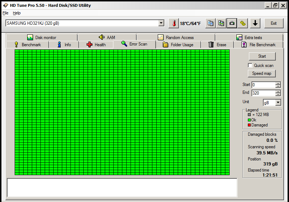The image size is (289, 202).
Task: Click the 1:21:51 elapsed time value
Action: [x=270, y=175]
